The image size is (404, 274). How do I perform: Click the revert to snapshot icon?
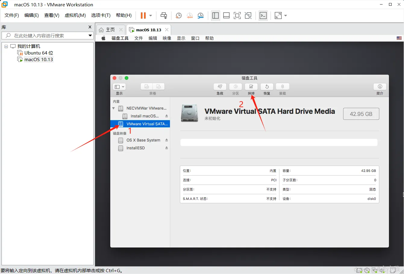[189, 16]
